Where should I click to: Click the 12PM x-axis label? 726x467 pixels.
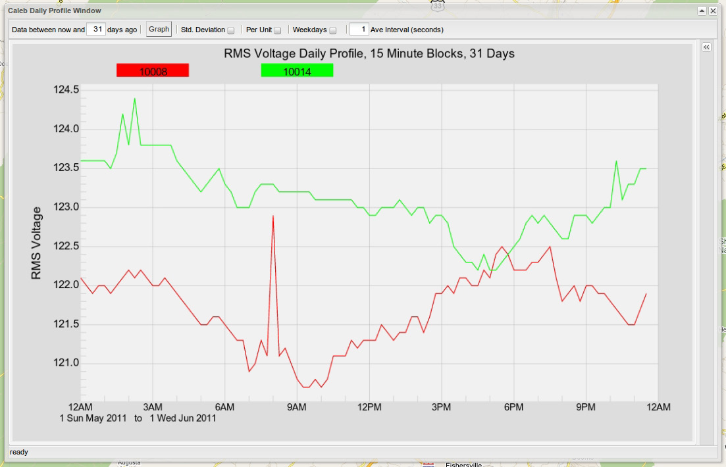(x=369, y=407)
